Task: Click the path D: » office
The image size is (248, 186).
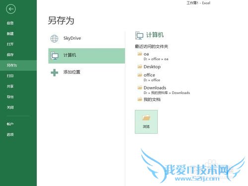Action: tap(152, 80)
